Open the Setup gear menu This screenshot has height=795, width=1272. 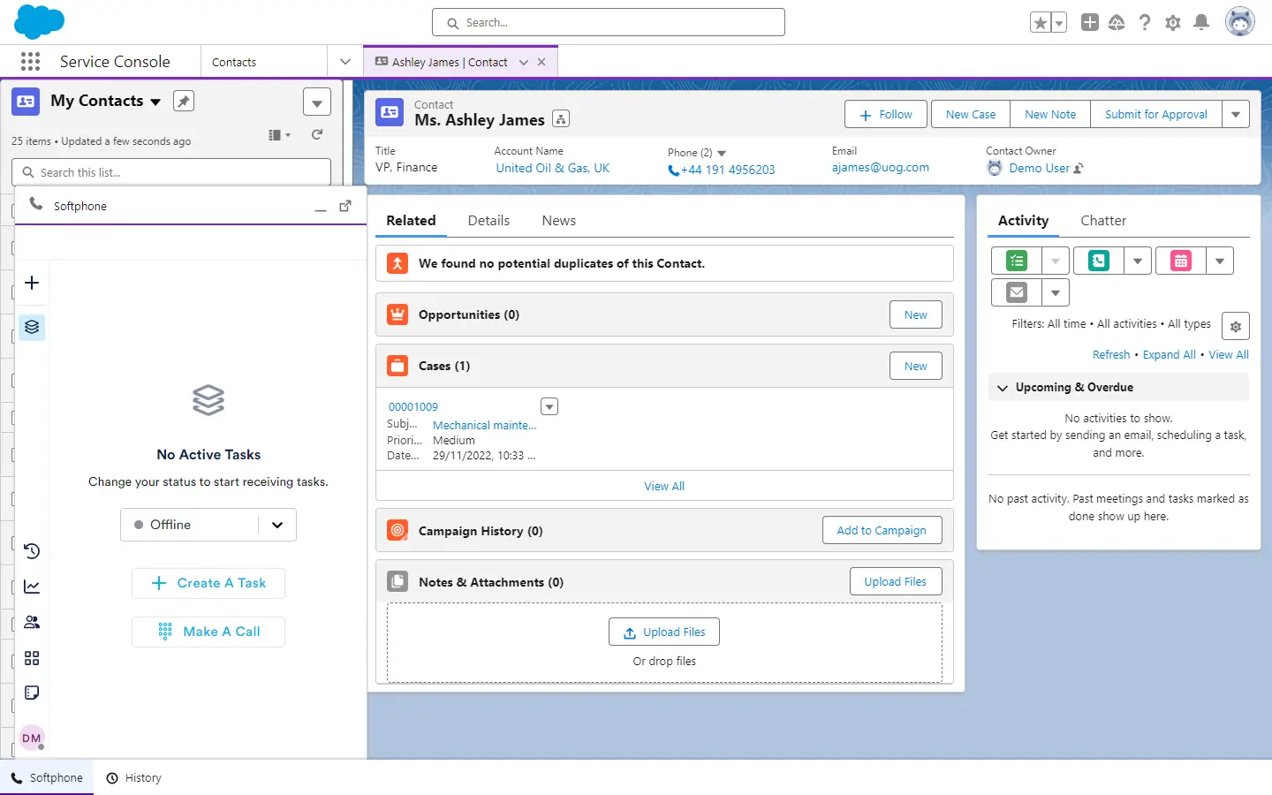tap(1172, 23)
